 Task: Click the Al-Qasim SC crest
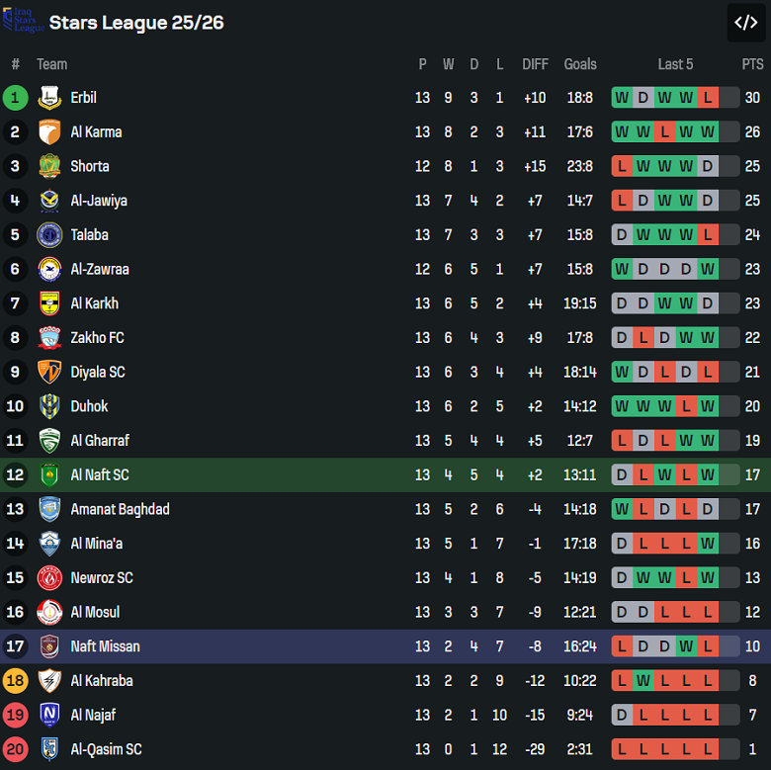click(x=49, y=749)
